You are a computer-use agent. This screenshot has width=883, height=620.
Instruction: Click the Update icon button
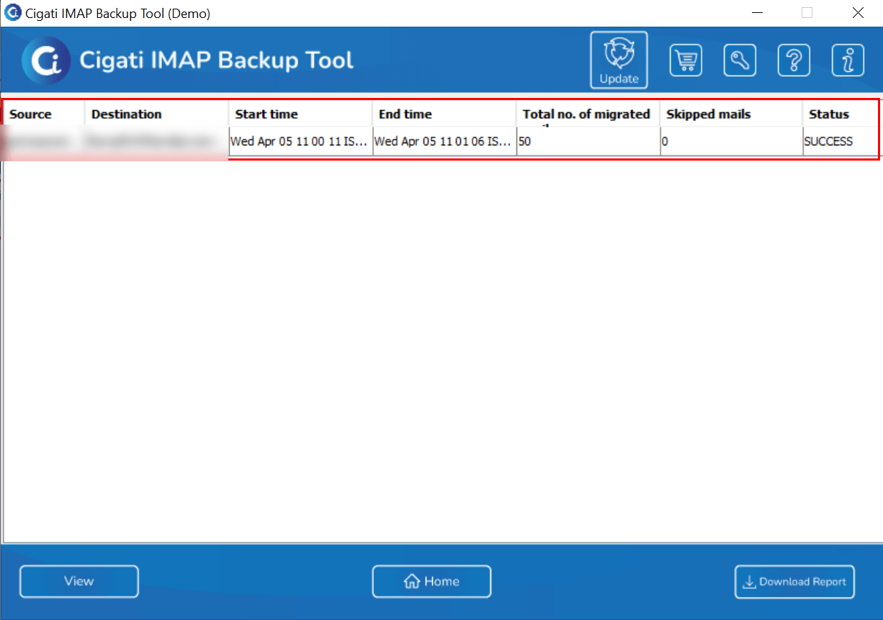[619, 60]
